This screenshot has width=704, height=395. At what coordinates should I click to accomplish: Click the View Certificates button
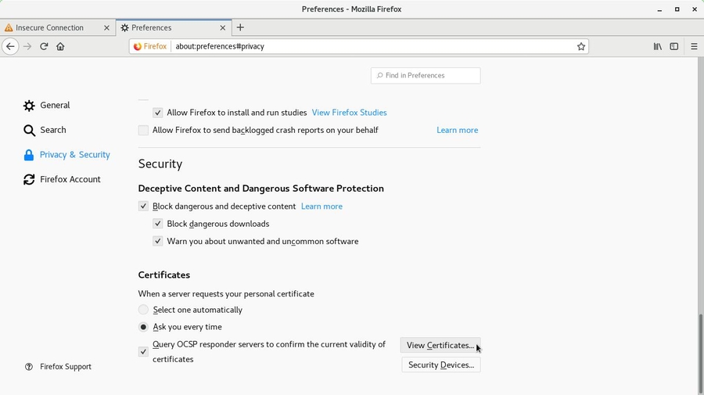pos(440,345)
